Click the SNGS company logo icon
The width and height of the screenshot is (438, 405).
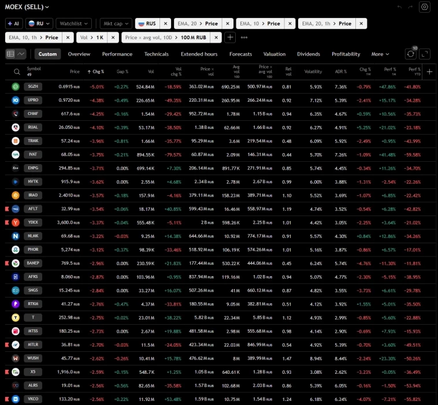(16, 290)
